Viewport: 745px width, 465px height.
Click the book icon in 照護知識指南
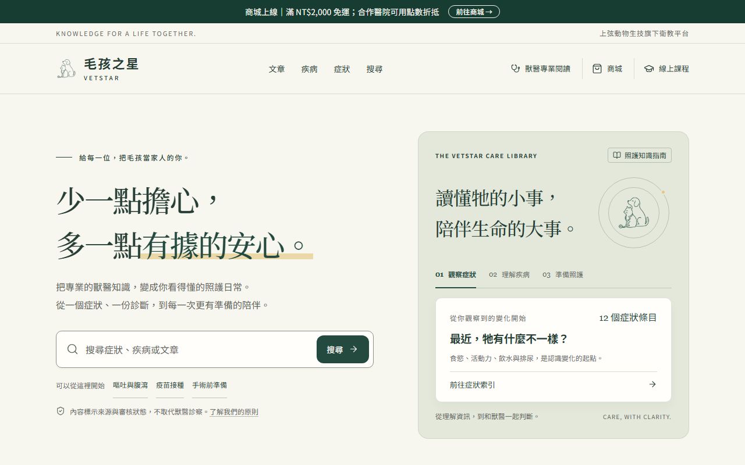tap(617, 155)
